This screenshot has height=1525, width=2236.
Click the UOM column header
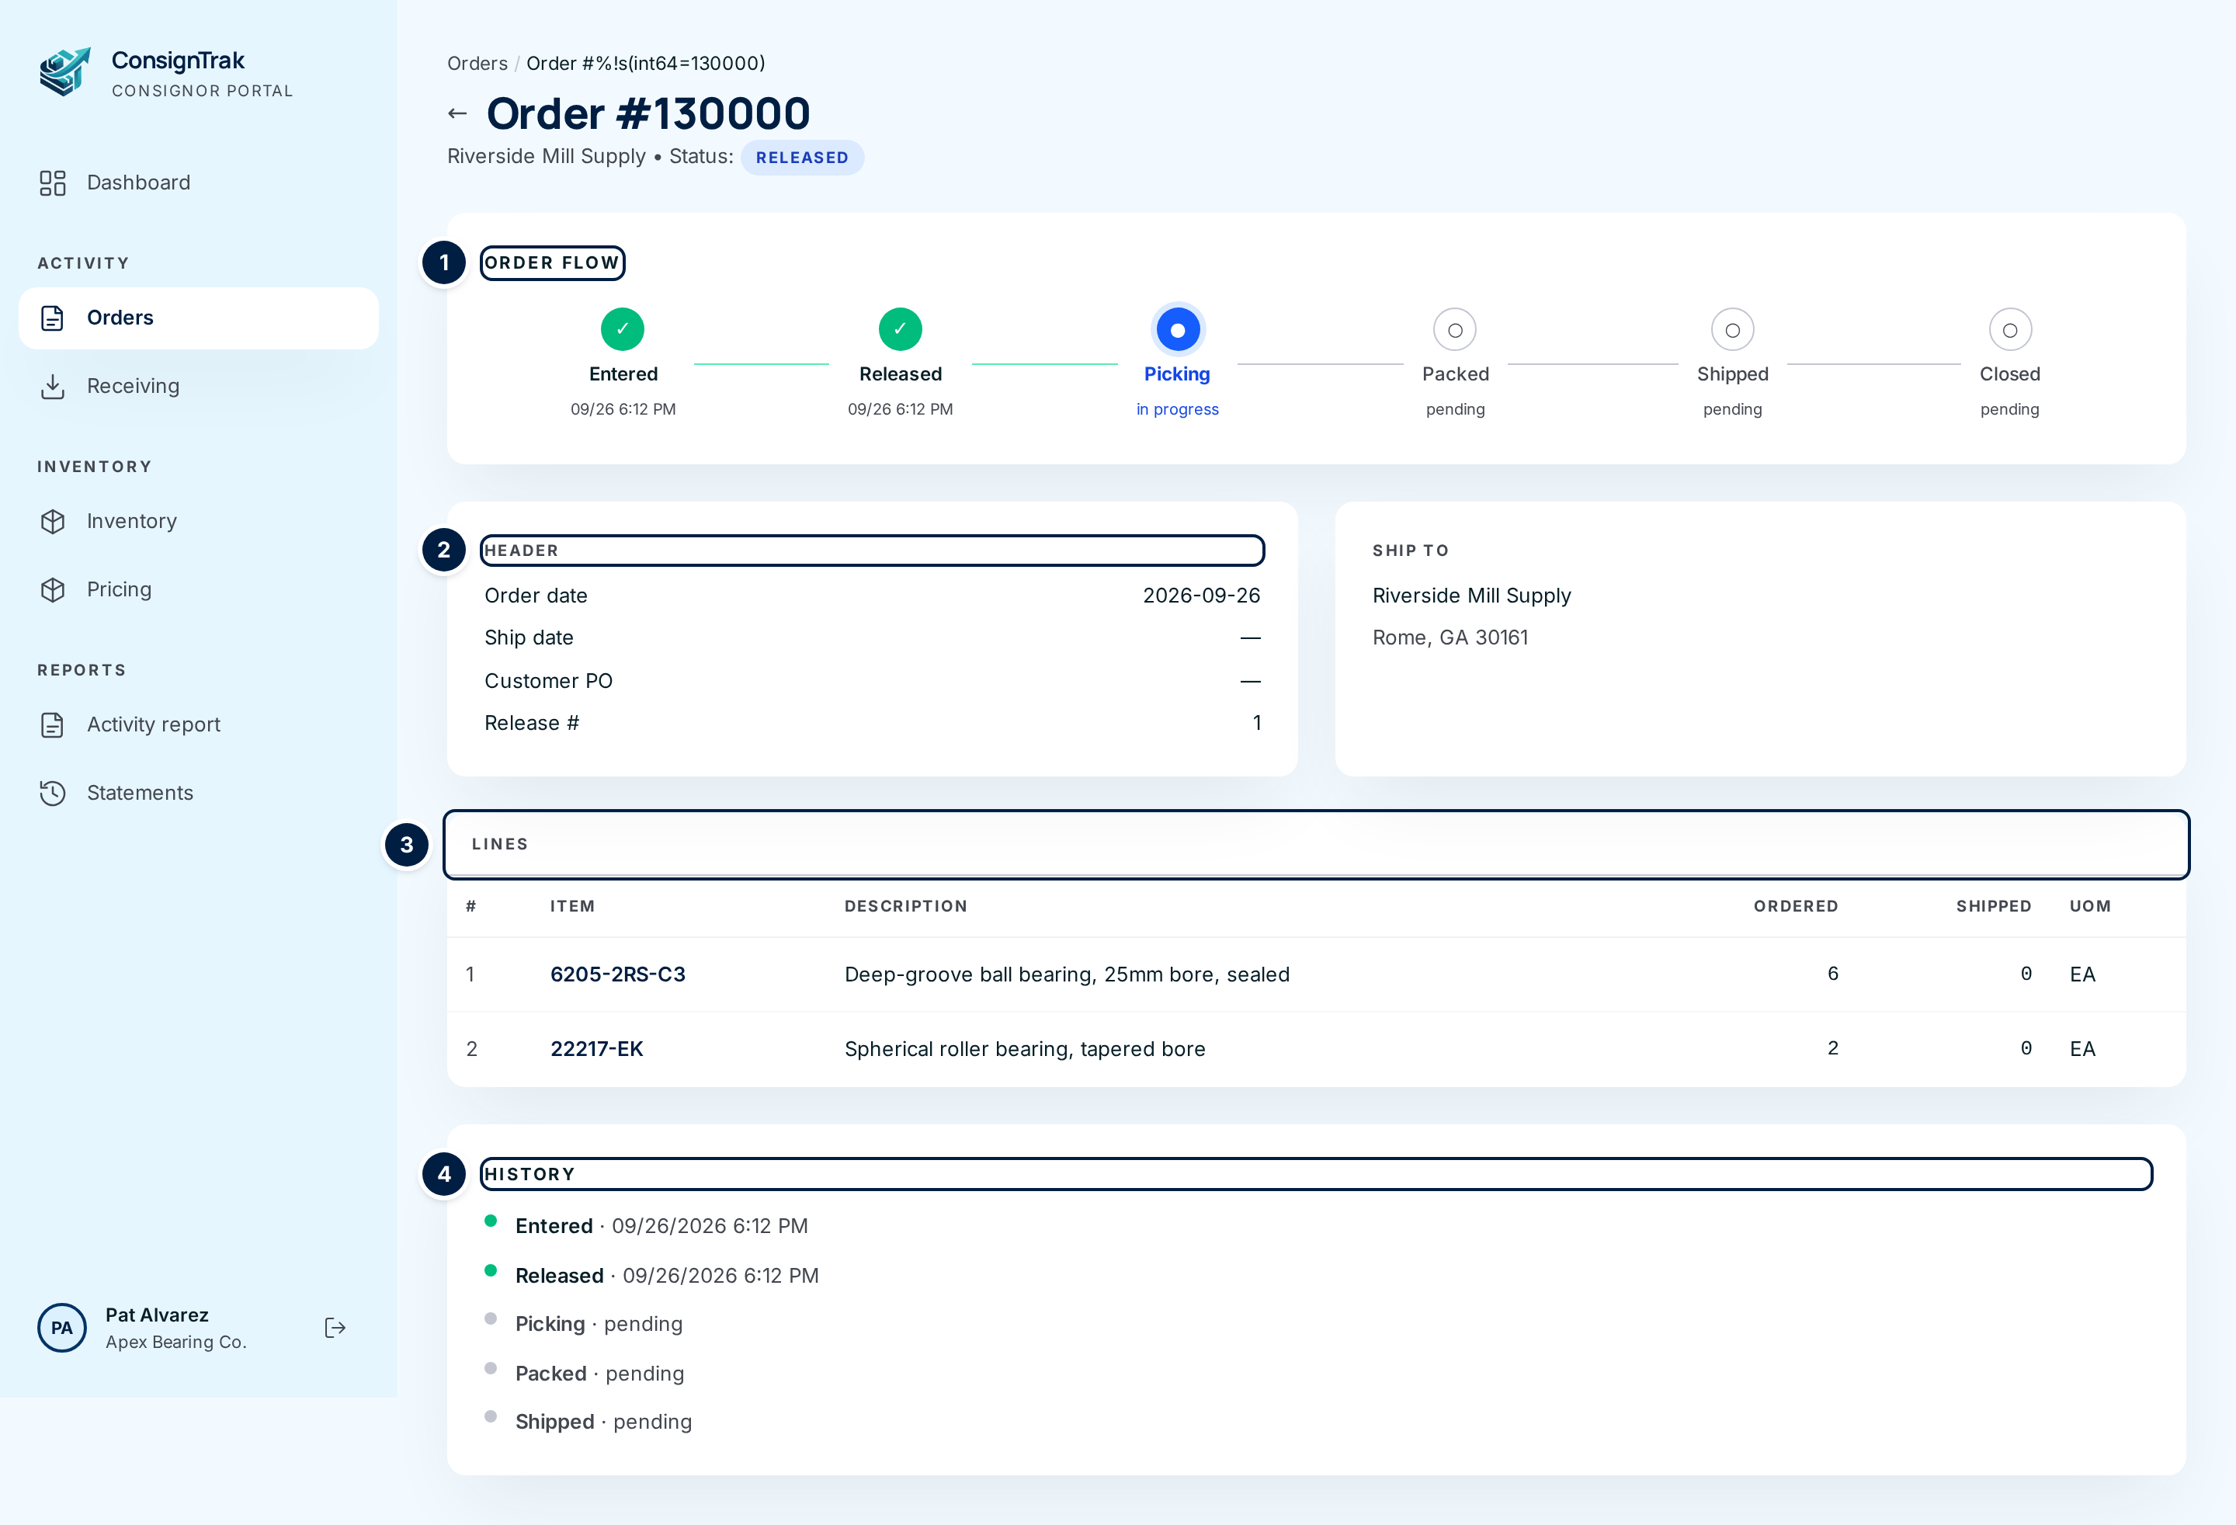tap(2091, 906)
